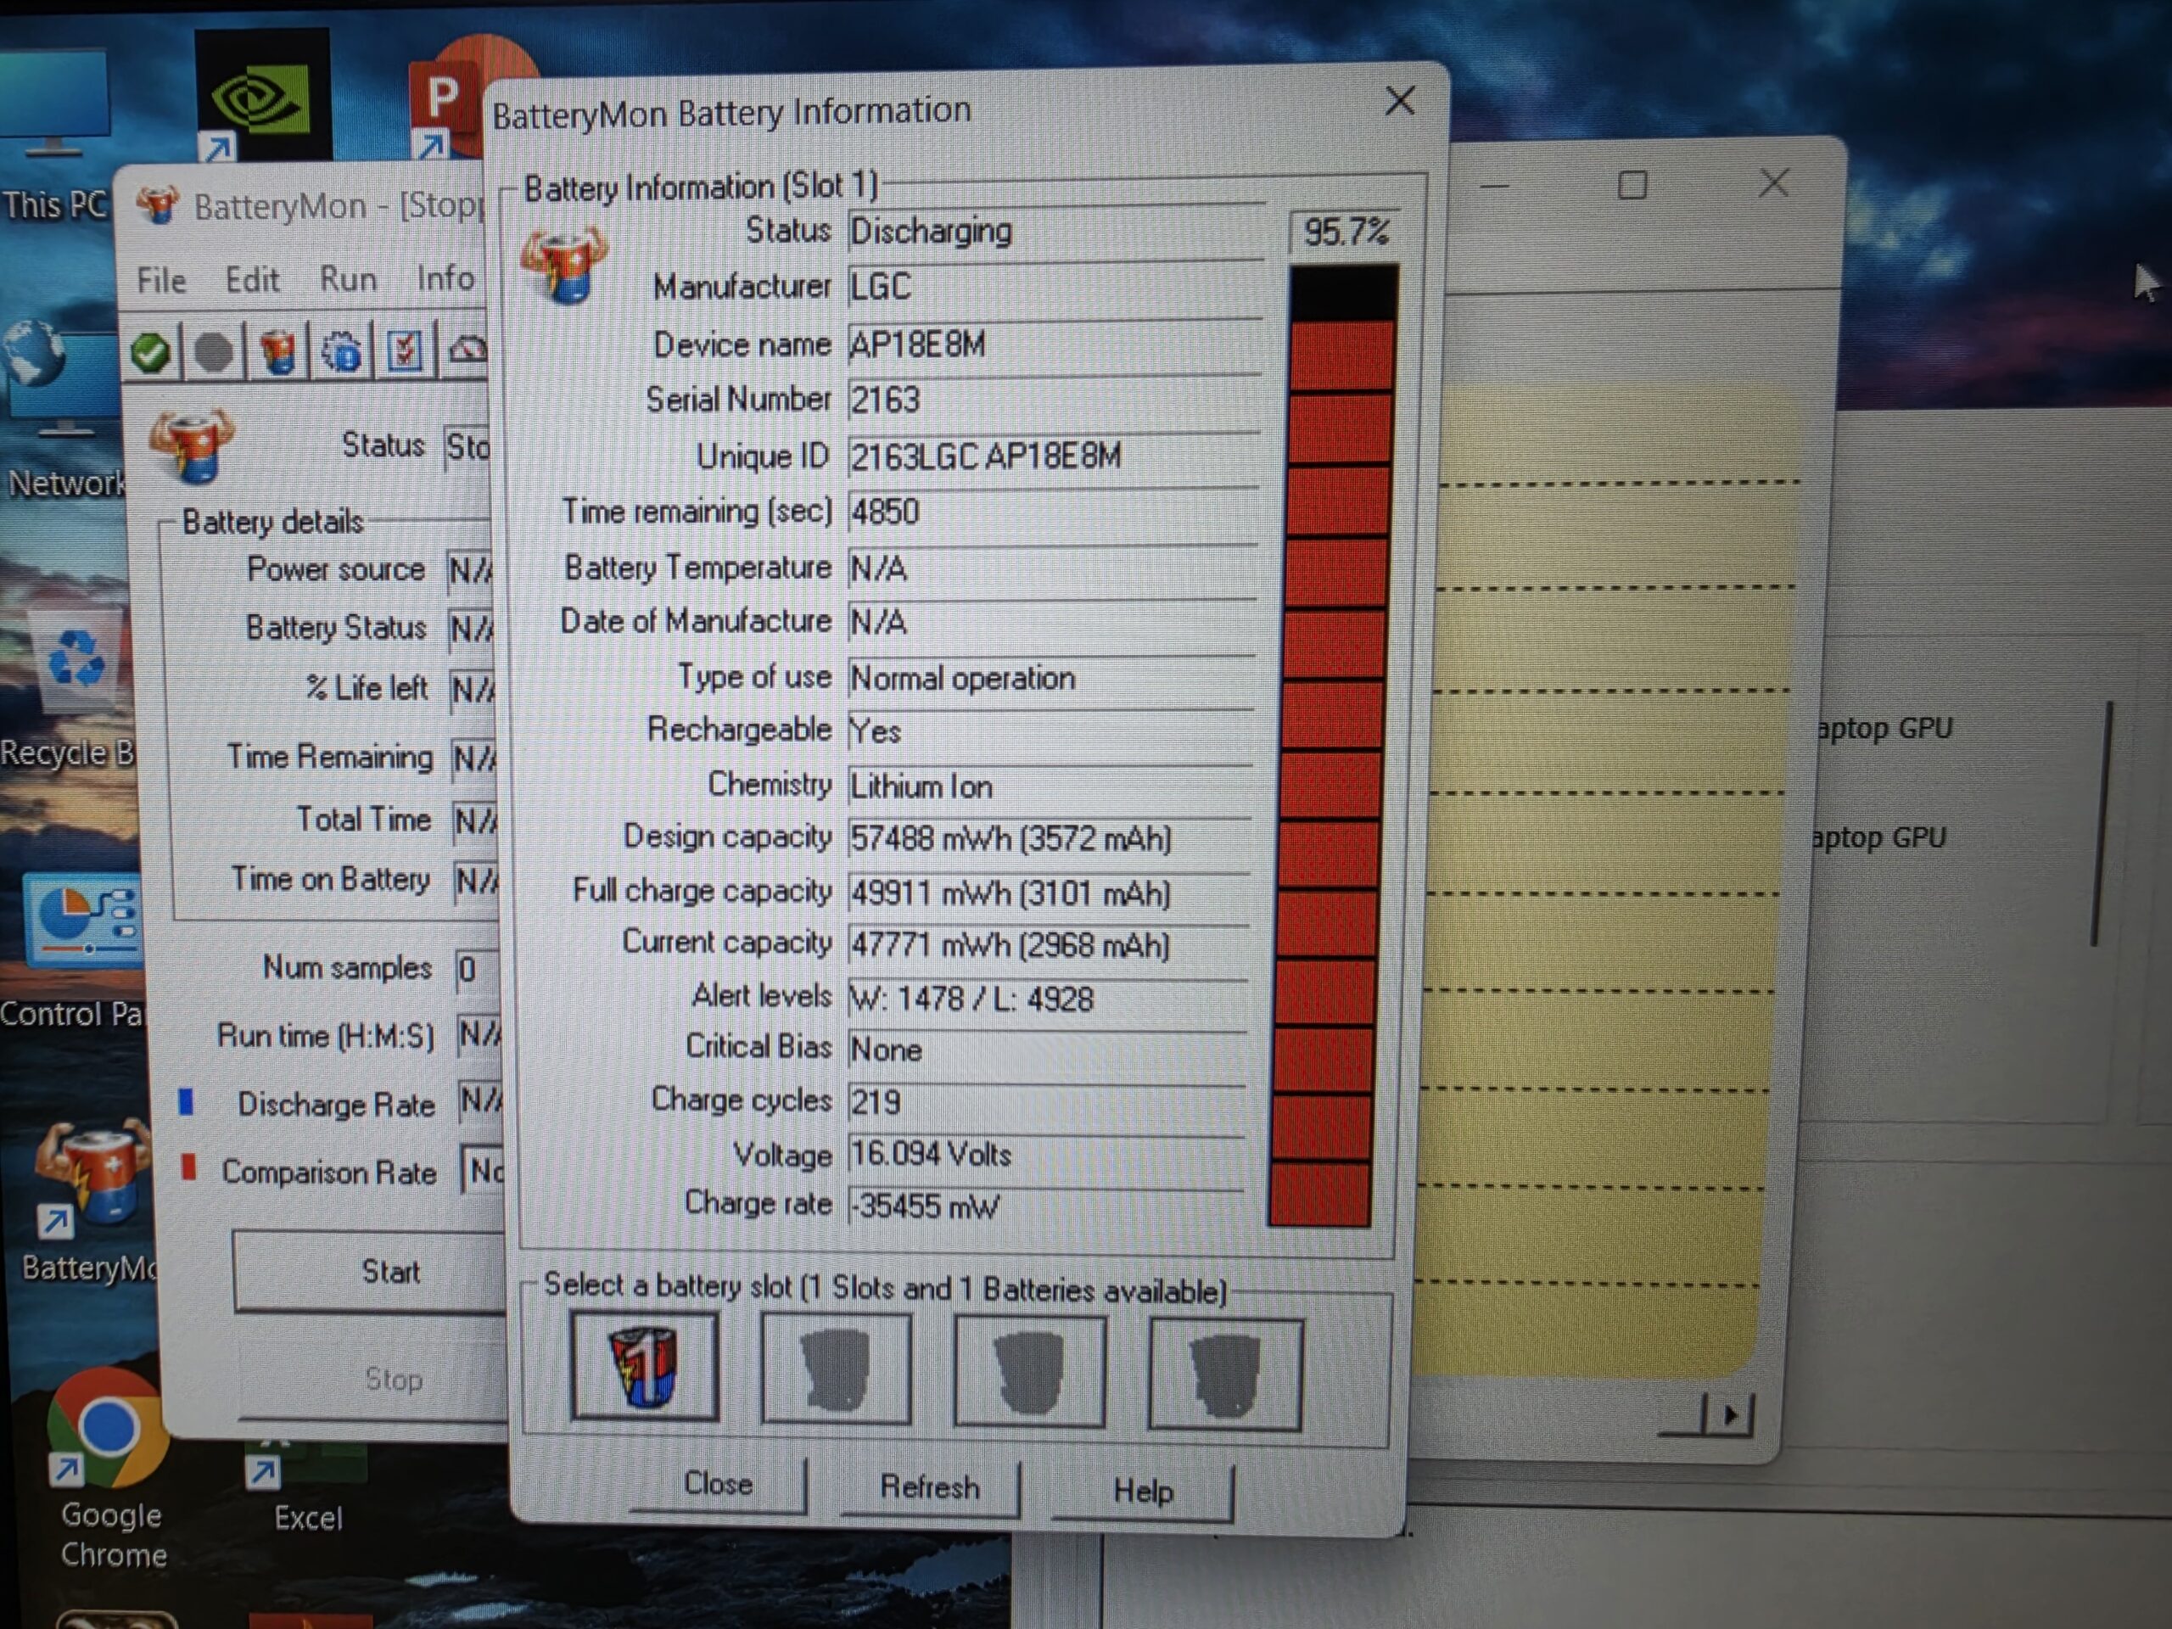Open the Info menu
The width and height of the screenshot is (2172, 1629).
pos(445,278)
